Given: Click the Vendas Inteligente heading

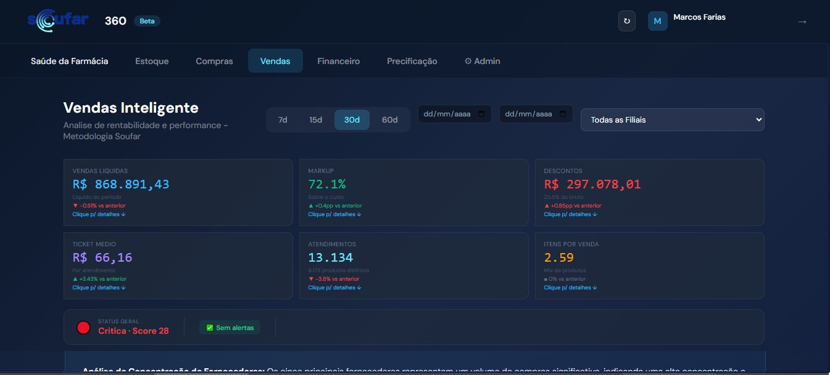Looking at the screenshot, I should [131, 108].
